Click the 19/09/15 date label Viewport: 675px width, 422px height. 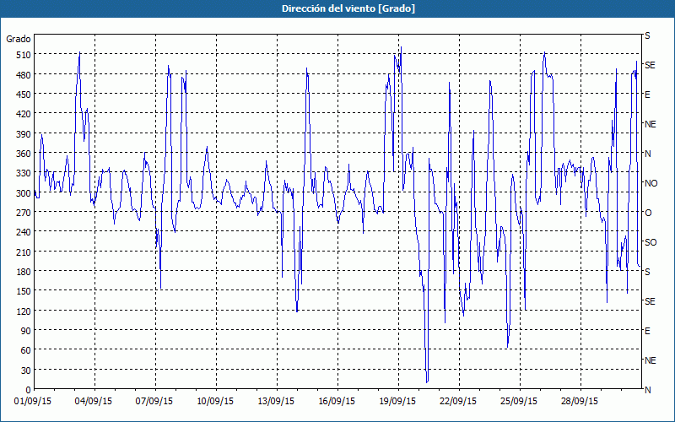(397, 402)
